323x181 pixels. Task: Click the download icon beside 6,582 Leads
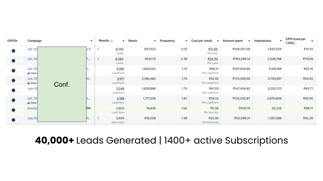[x=98, y=59]
